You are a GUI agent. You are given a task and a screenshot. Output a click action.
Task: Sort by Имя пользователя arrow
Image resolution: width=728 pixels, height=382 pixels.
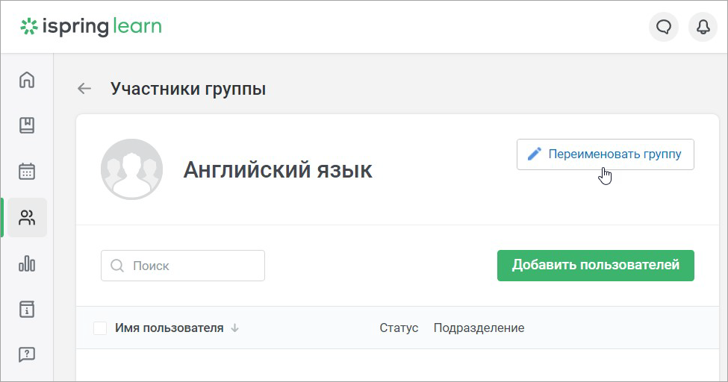235,328
